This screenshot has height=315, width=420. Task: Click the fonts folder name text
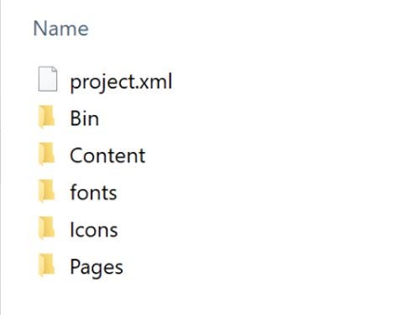click(93, 192)
